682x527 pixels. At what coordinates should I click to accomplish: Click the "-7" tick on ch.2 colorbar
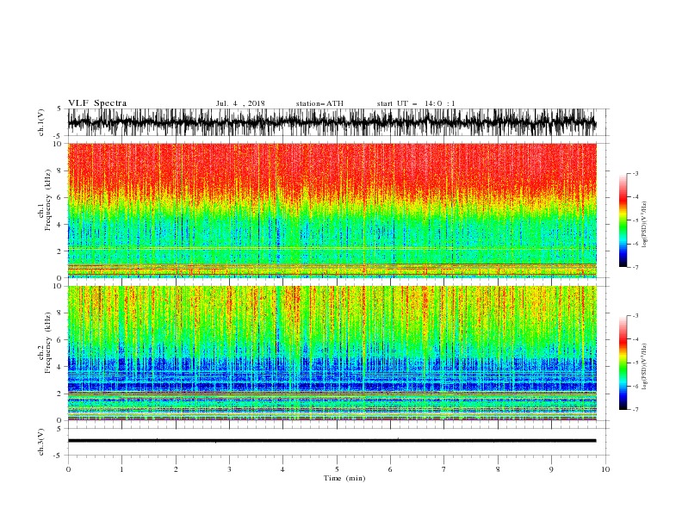point(635,410)
